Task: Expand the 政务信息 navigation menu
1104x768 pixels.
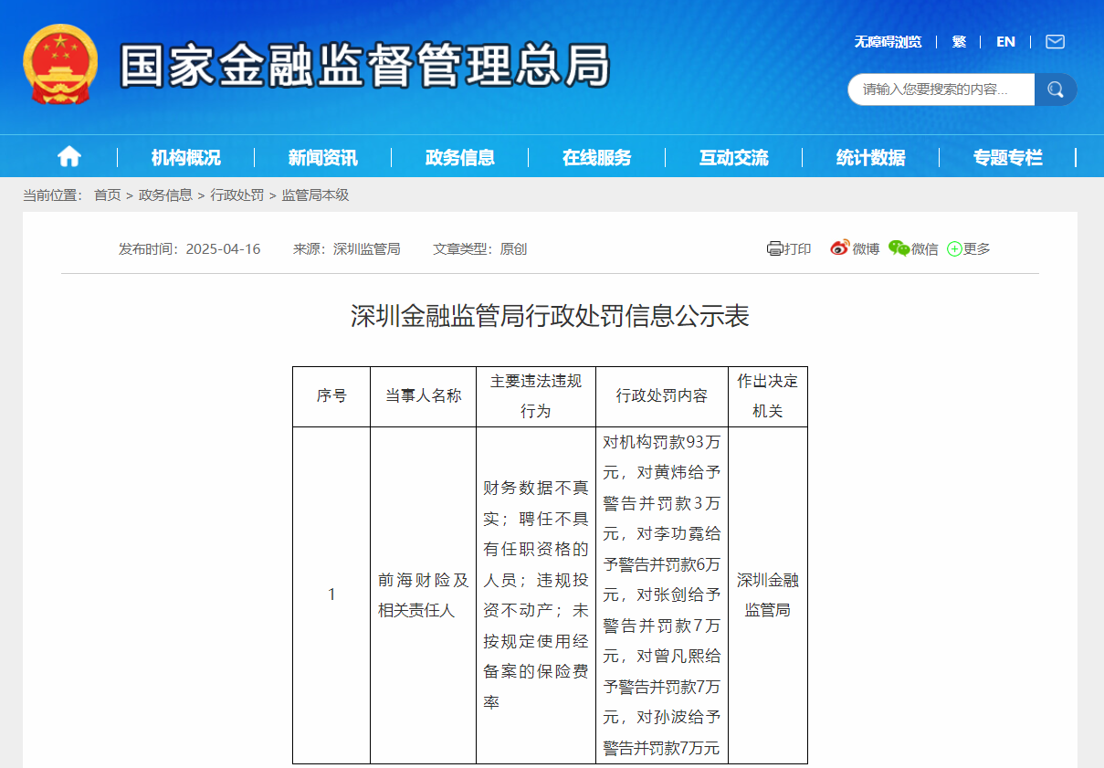Action: pos(460,157)
